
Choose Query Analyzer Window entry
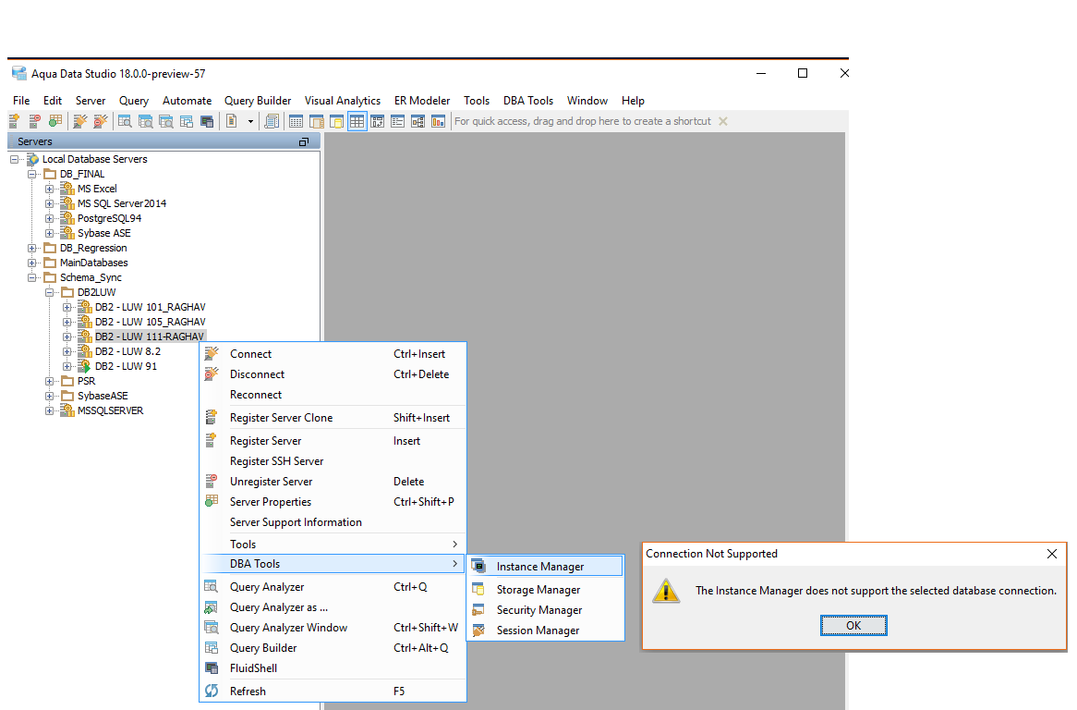(333, 628)
